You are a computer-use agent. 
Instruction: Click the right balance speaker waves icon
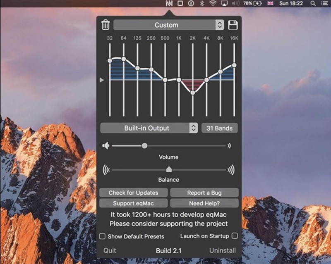click(231, 170)
